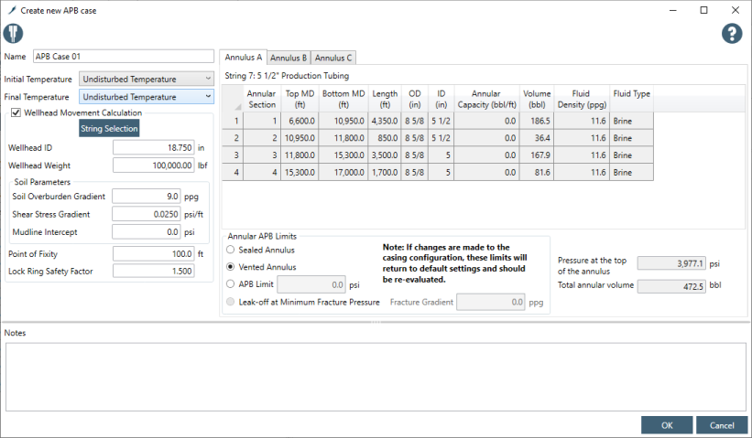The height and width of the screenshot is (438, 752).
Task: Switch to Annulus A tab
Action: click(x=243, y=58)
